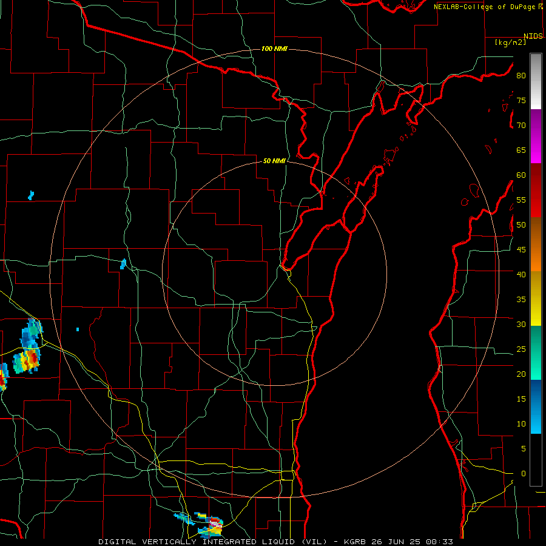
Task: Select the 70 value on the color scale
Action: pyautogui.click(x=521, y=126)
